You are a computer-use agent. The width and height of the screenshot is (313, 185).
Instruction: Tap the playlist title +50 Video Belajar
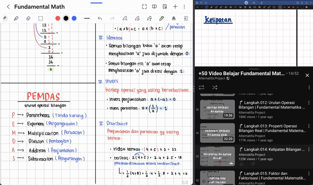point(241,73)
